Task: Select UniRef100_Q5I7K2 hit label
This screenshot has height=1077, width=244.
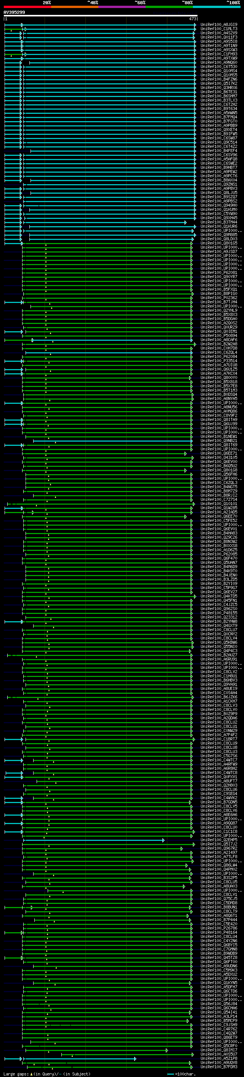Action: coord(219,83)
